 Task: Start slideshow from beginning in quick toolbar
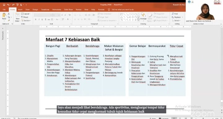tap(17, 5)
